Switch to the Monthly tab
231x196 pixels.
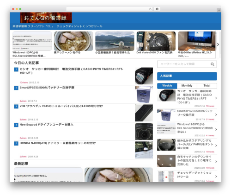[x=187, y=86]
